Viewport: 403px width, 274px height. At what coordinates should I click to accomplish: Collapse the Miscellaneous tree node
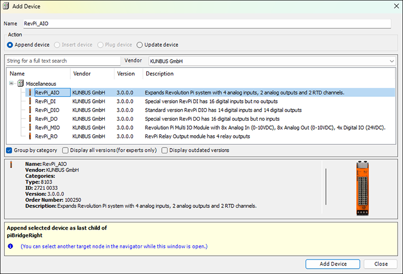pos(11,83)
